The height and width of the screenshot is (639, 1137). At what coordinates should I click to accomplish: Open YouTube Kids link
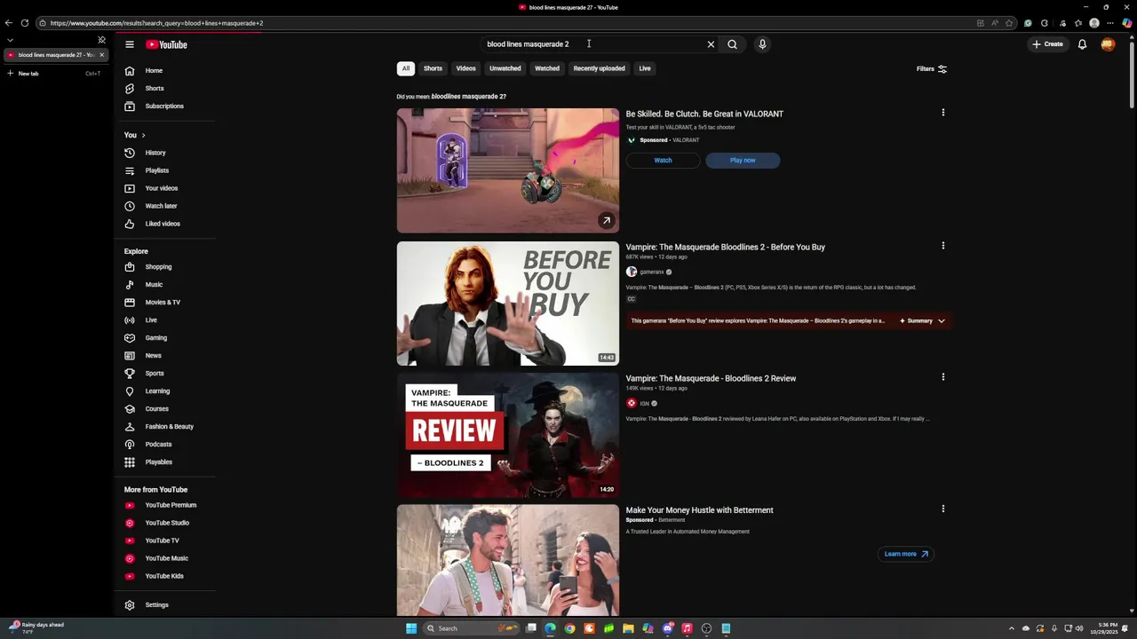coord(164,576)
